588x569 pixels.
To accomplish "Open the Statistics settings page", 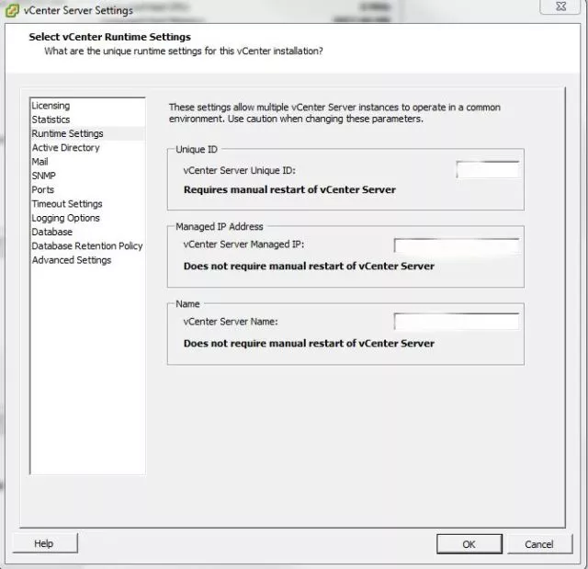I will click(88, 119).
